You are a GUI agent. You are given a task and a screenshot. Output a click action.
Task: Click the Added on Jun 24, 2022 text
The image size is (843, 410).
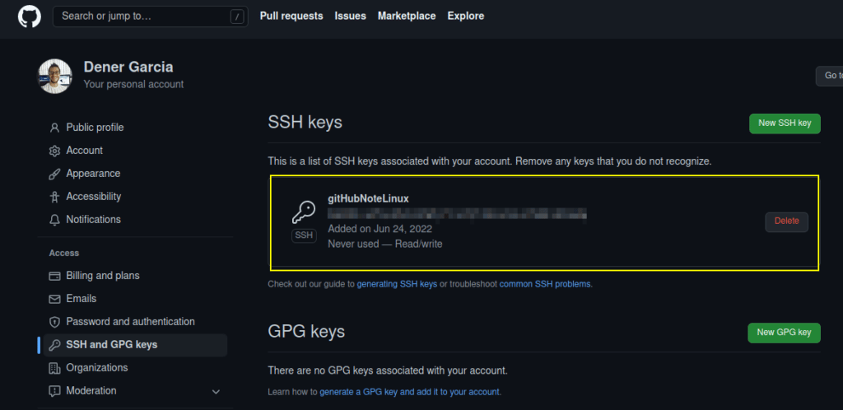click(x=380, y=228)
